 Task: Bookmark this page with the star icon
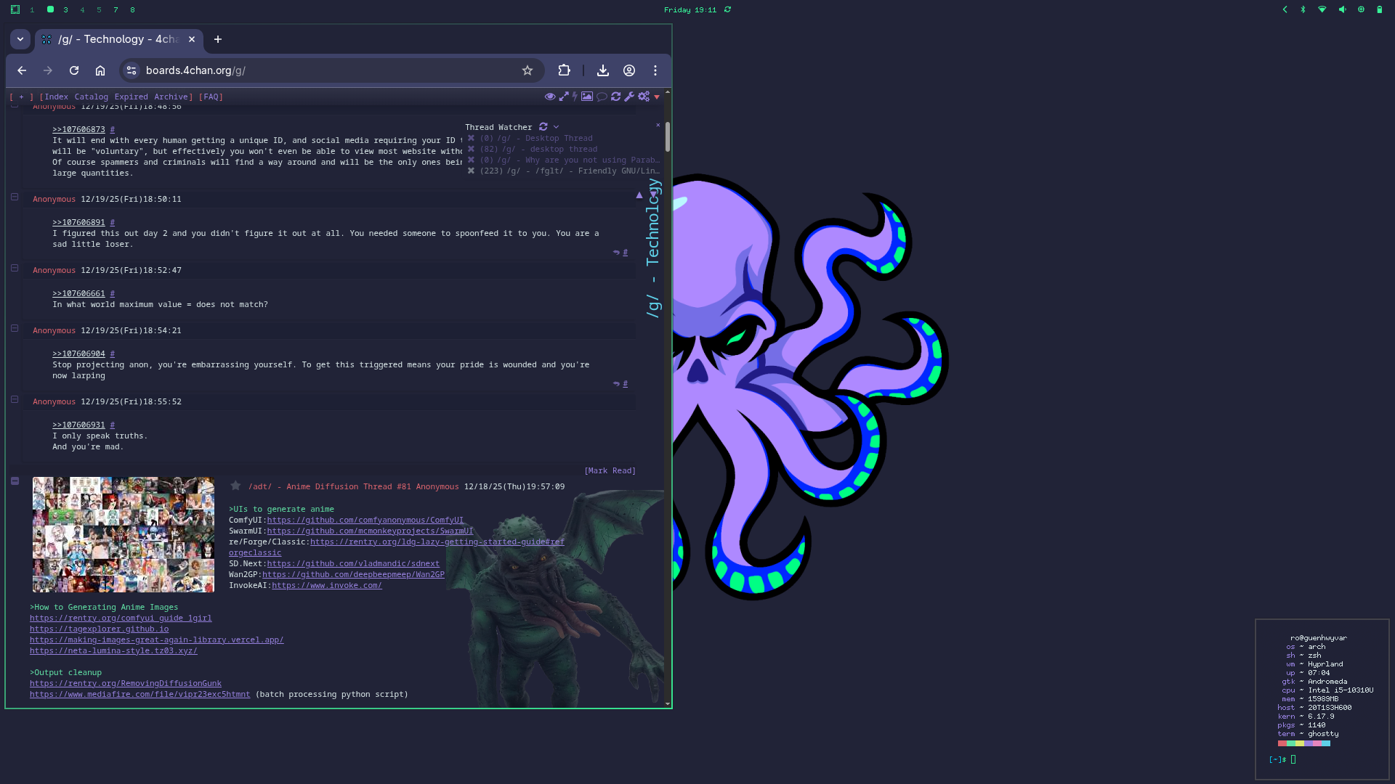527,70
